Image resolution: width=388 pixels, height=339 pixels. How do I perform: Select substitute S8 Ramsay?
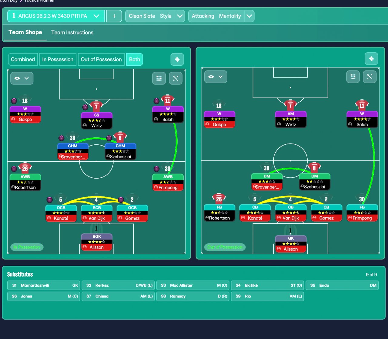point(193,296)
